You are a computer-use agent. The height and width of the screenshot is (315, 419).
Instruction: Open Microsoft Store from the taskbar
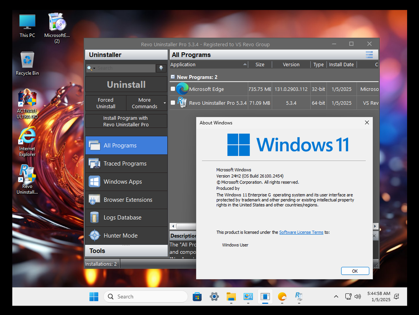pyautogui.click(x=197, y=296)
